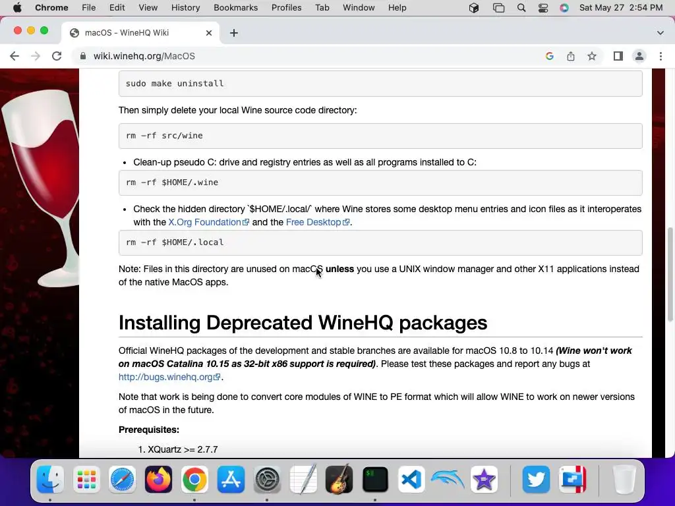Viewport: 675px width, 506px height.
Task: Open the window-sharing app icon beside Twitter in Dock
Action: pyautogui.click(x=573, y=480)
